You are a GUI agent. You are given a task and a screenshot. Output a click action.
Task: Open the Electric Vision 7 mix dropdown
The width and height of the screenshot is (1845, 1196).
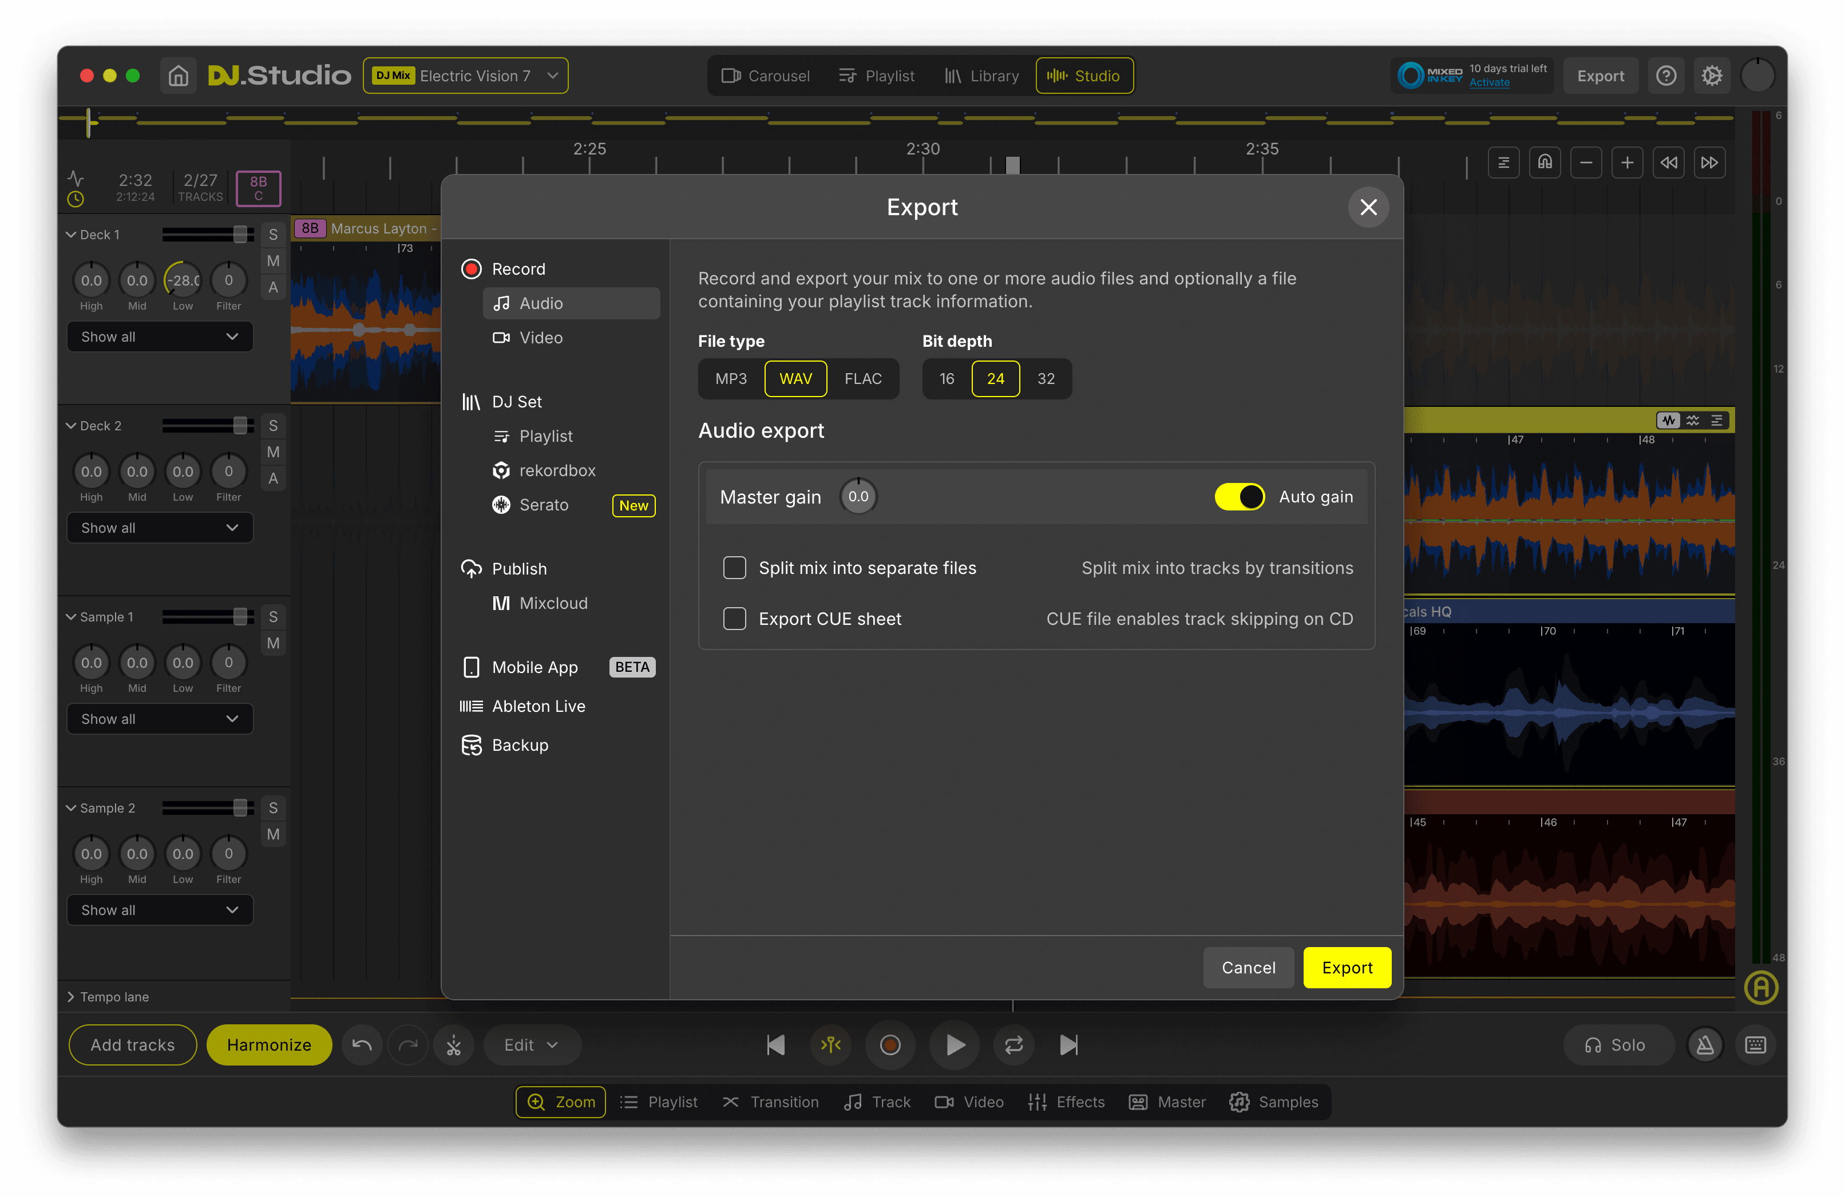point(465,76)
